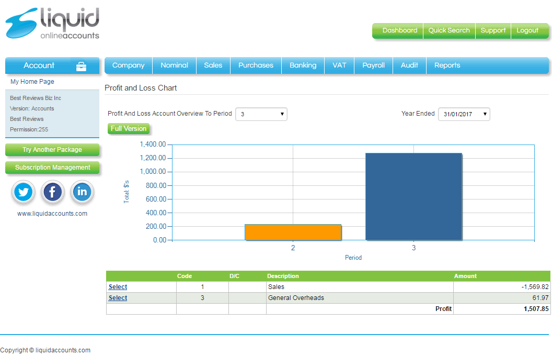Open the Banking section

click(303, 65)
